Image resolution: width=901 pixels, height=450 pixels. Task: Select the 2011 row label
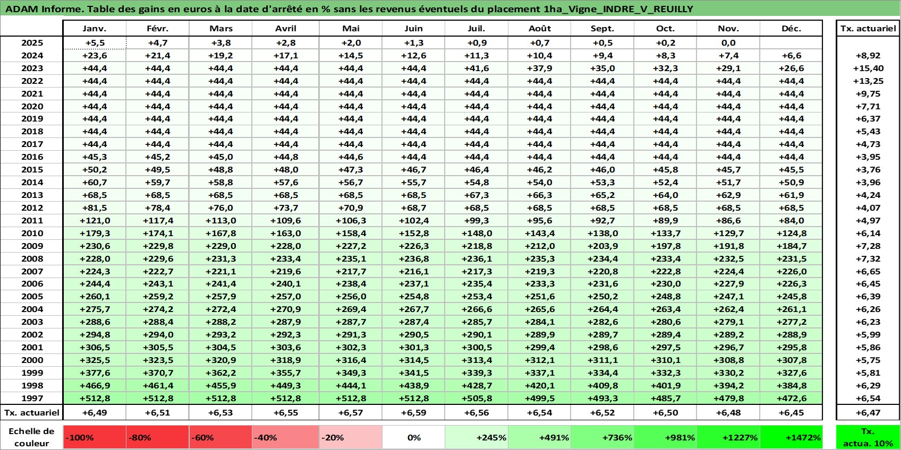click(32, 220)
